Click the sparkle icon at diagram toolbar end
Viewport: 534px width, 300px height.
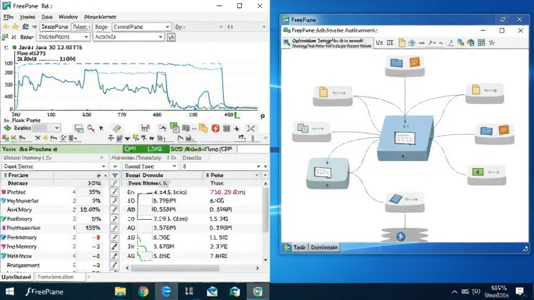click(x=492, y=43)
